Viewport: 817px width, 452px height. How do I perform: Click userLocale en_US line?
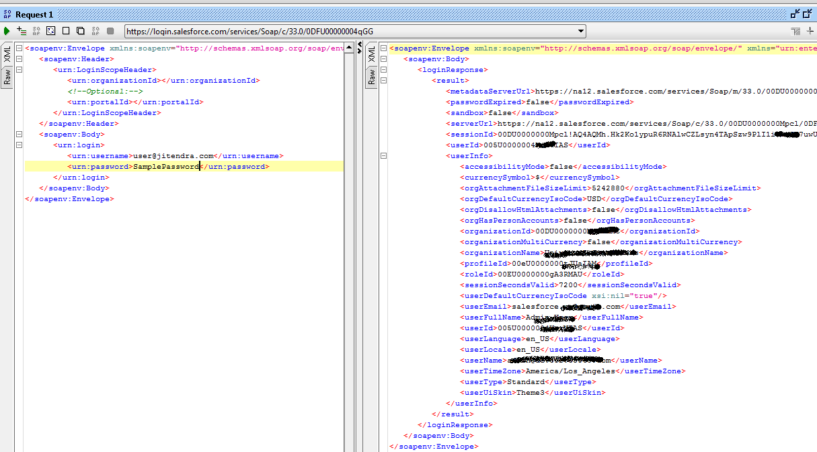click(531, 350)
